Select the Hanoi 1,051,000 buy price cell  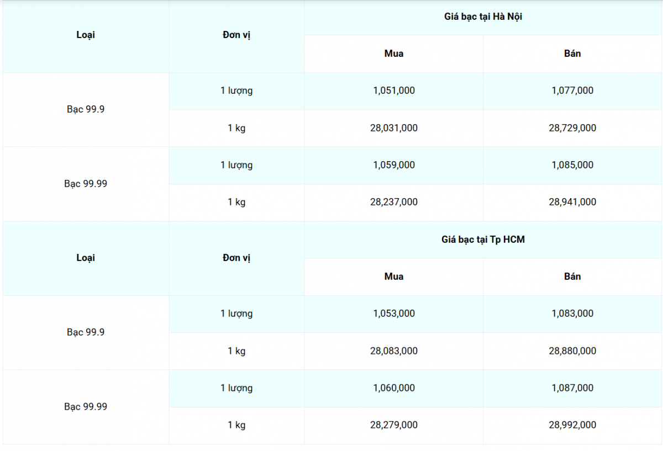pyautogui.click(x=393, y=91)
